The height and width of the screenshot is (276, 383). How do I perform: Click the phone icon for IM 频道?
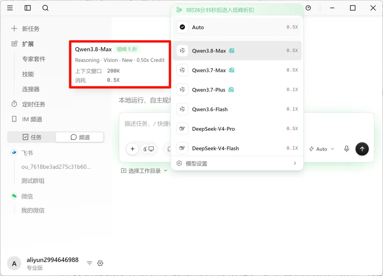[x=14, y=119]
